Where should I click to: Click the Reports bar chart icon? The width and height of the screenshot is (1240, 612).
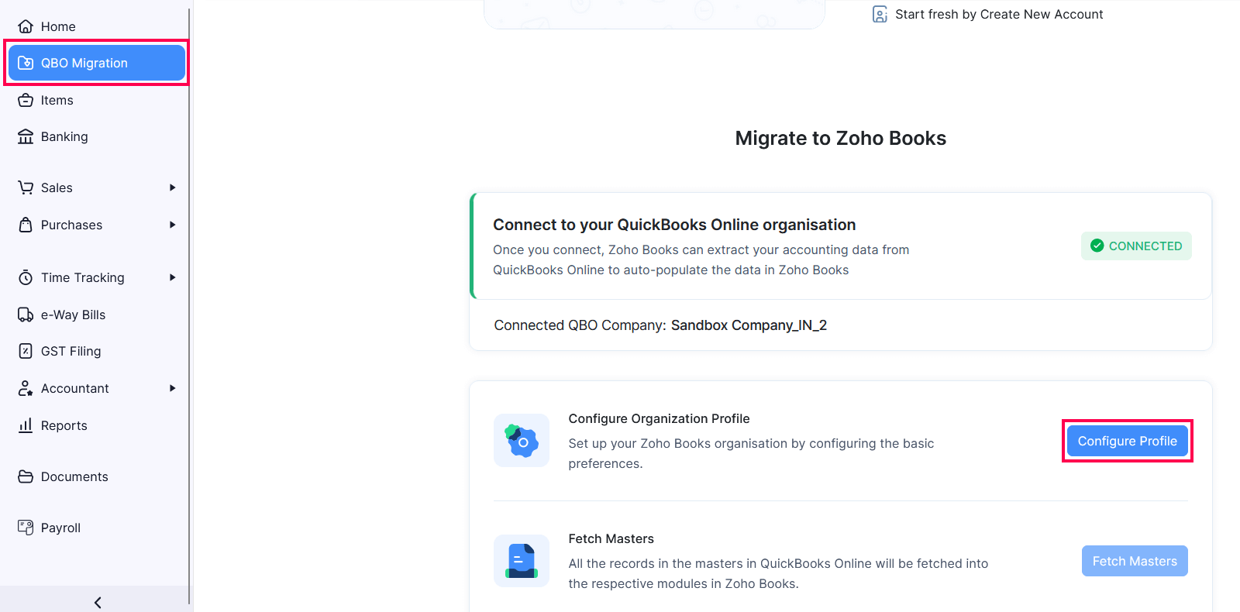point(26,425)
